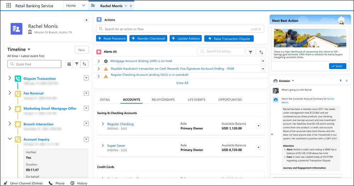The image size is (354, 186).
Task: Expand the fraudulent transaction alert row
Action: (99, 69)
